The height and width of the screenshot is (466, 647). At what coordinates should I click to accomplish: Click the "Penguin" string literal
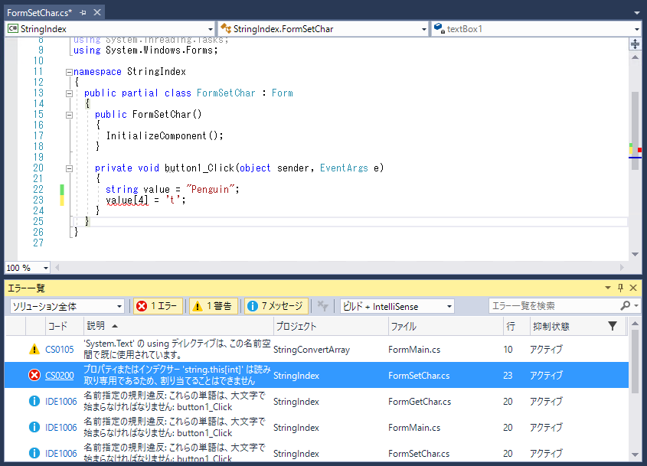(x=211, y=189)
